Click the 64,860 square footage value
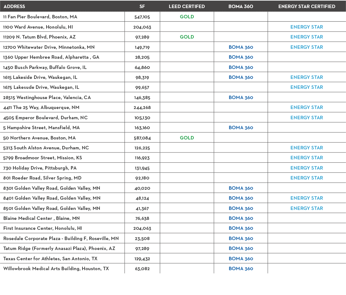 click(x=142, y=67)
